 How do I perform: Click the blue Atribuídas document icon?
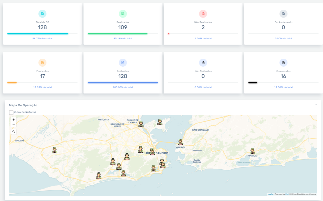point(123,63)
